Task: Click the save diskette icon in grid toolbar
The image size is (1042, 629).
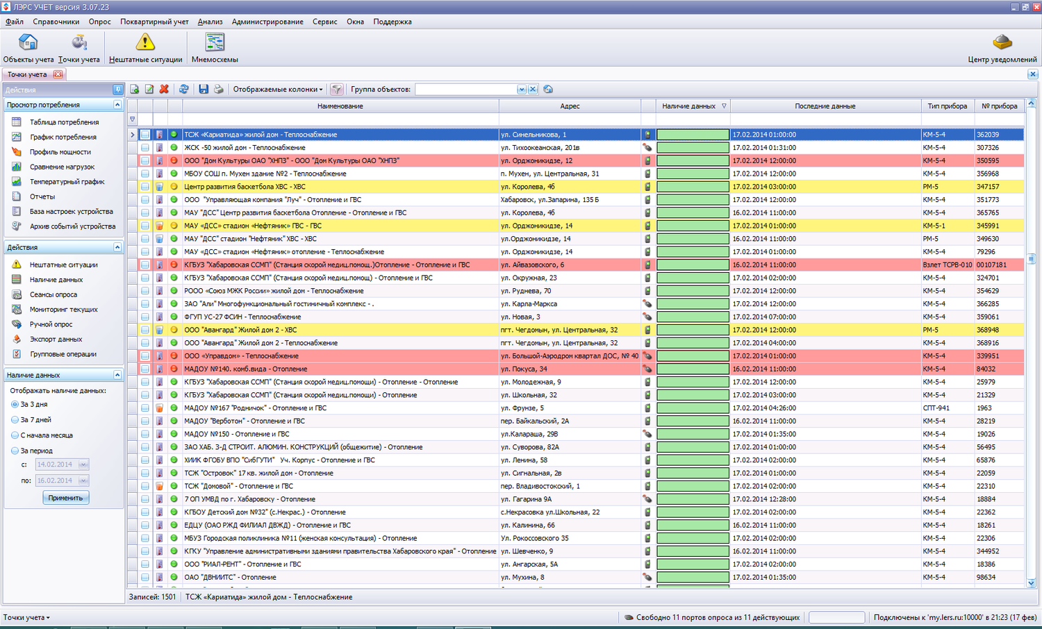Action: coord(204,90)
